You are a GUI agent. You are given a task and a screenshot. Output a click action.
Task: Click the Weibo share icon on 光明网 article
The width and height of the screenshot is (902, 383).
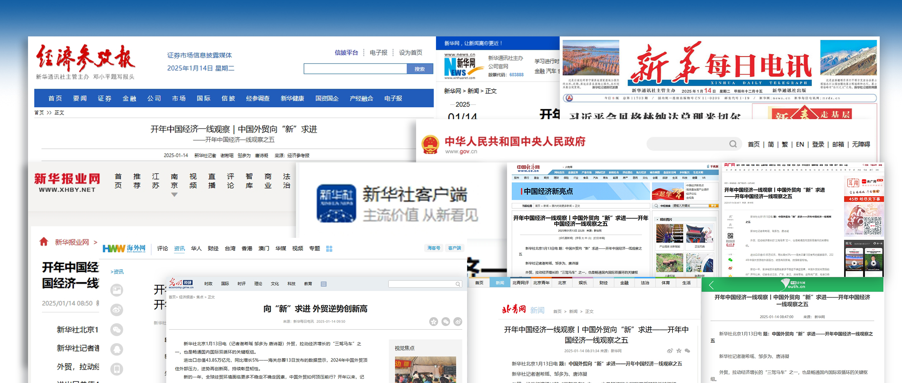click(458, 322)
